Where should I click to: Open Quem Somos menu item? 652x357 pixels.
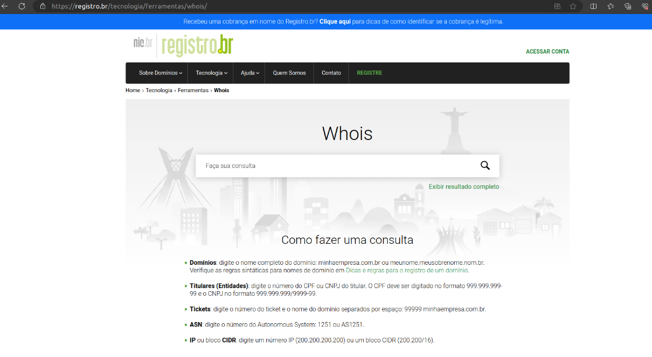coord(289,73)
